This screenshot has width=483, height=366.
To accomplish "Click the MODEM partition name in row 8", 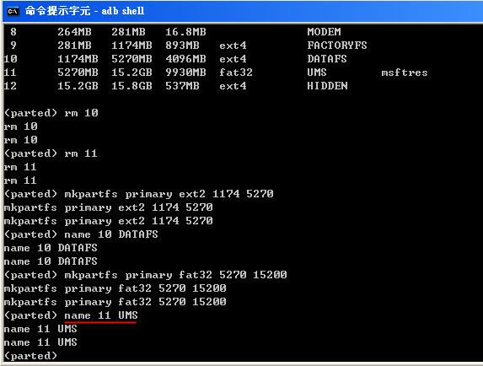I will click(x=324, y=32).
